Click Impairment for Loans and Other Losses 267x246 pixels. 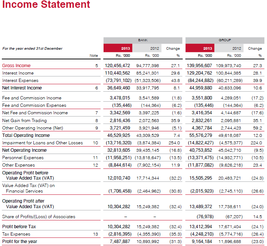[x=42, y=143]
